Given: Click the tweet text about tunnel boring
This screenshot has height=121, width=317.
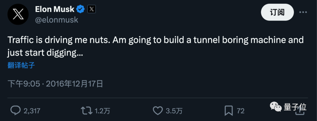Looking at the screenshot, I should (x=156, y=46).
